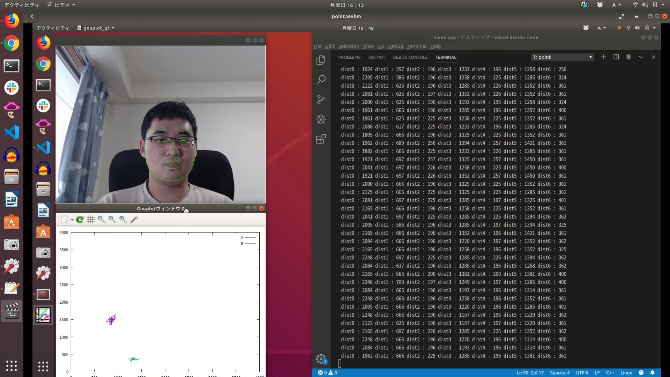
Task: Open the Source Control view icon
Action: pyautogui.click(x=321, y=99)
